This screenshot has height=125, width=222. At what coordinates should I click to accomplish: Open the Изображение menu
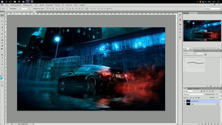pos(28,5)
